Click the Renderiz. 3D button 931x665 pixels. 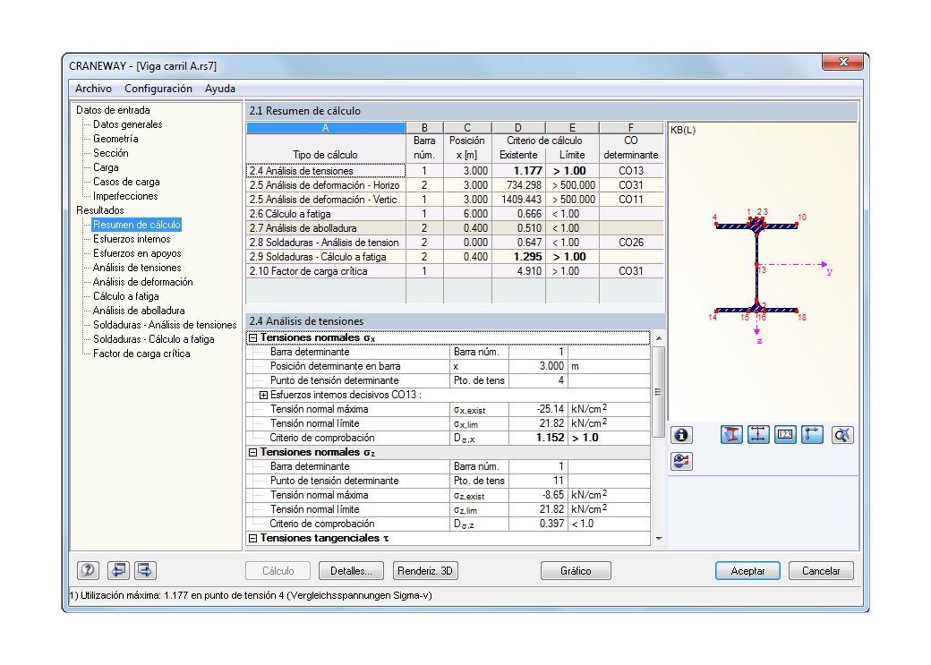tap(425, 571)
